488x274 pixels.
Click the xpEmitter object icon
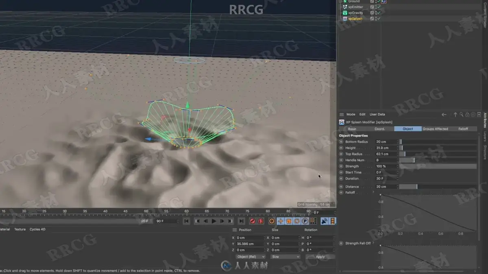click(345, 7)
